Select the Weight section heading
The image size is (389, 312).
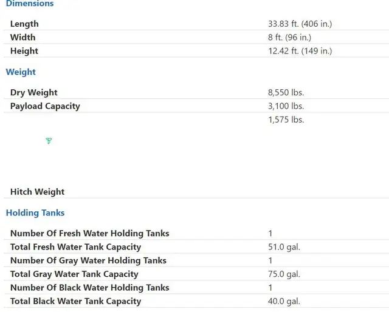pos(21,72)
